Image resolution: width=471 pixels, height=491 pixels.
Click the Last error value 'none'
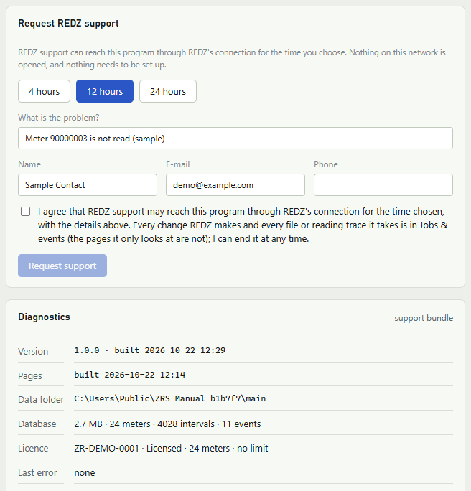pyautogui.click(x=85, y=472)
